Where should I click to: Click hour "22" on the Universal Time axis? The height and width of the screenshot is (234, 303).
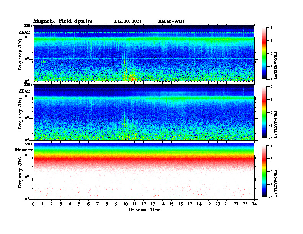click(236, 204)
